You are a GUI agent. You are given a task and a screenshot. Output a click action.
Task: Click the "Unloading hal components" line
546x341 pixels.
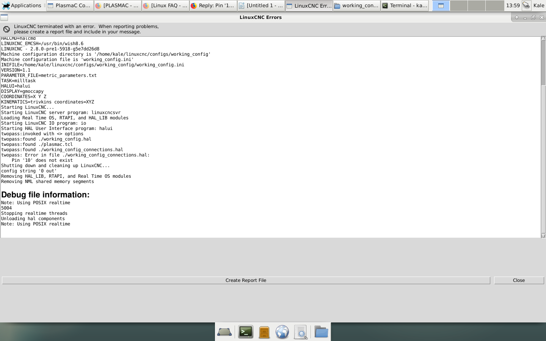[x=33, y=219]
